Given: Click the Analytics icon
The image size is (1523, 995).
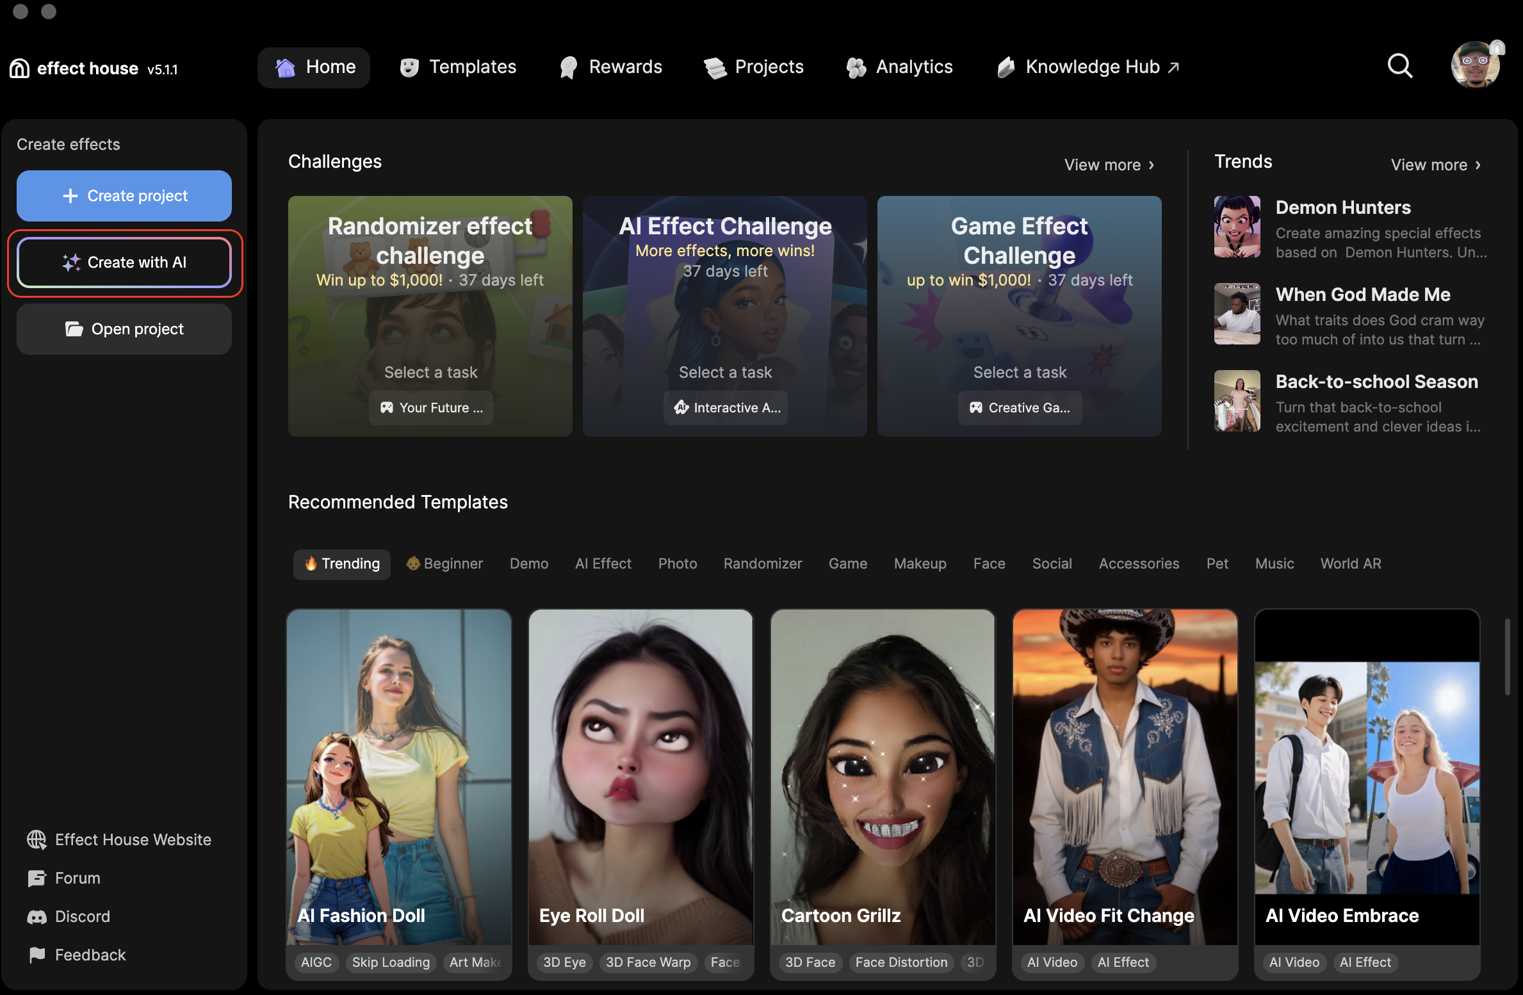Looking at the screenshot, I should [856, 67].
